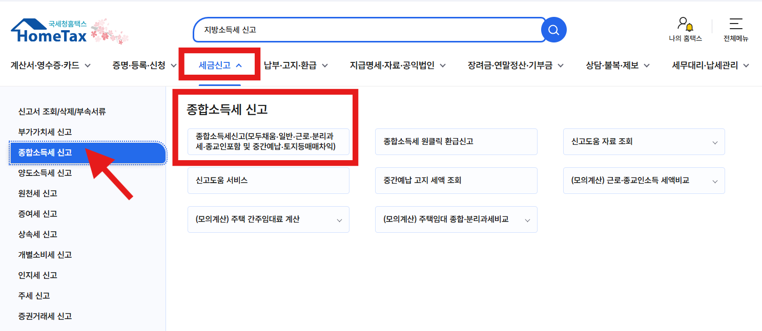Click the 신고도움 서비스 button
Viewport: 762px width, 331px height.
[268, 180]
